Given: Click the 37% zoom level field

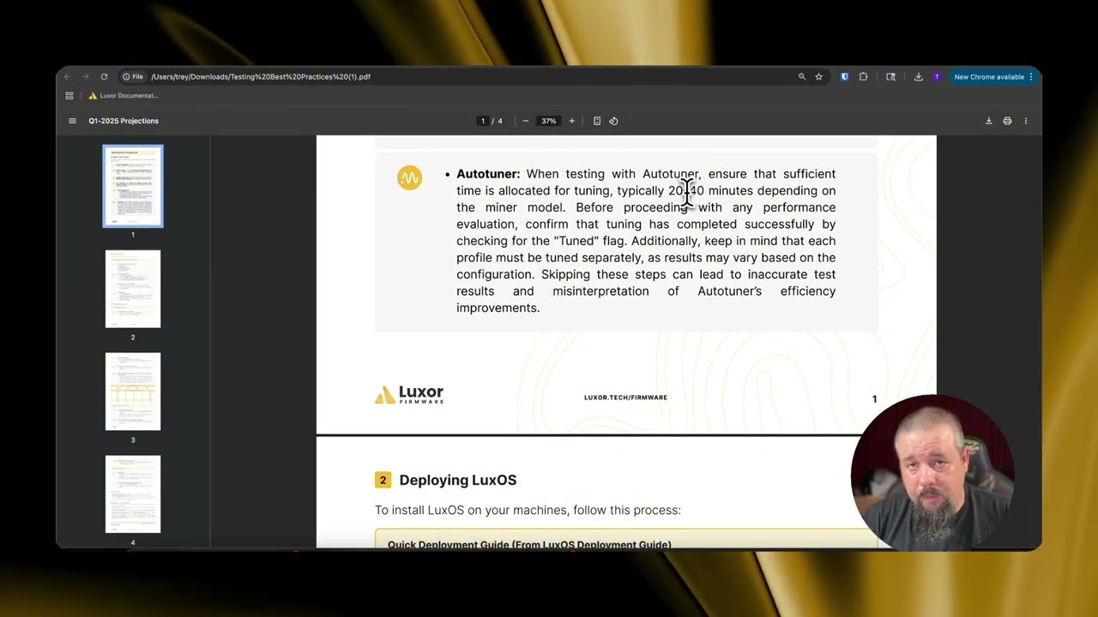Looking at the screenshot, I should tap(549, 121).
